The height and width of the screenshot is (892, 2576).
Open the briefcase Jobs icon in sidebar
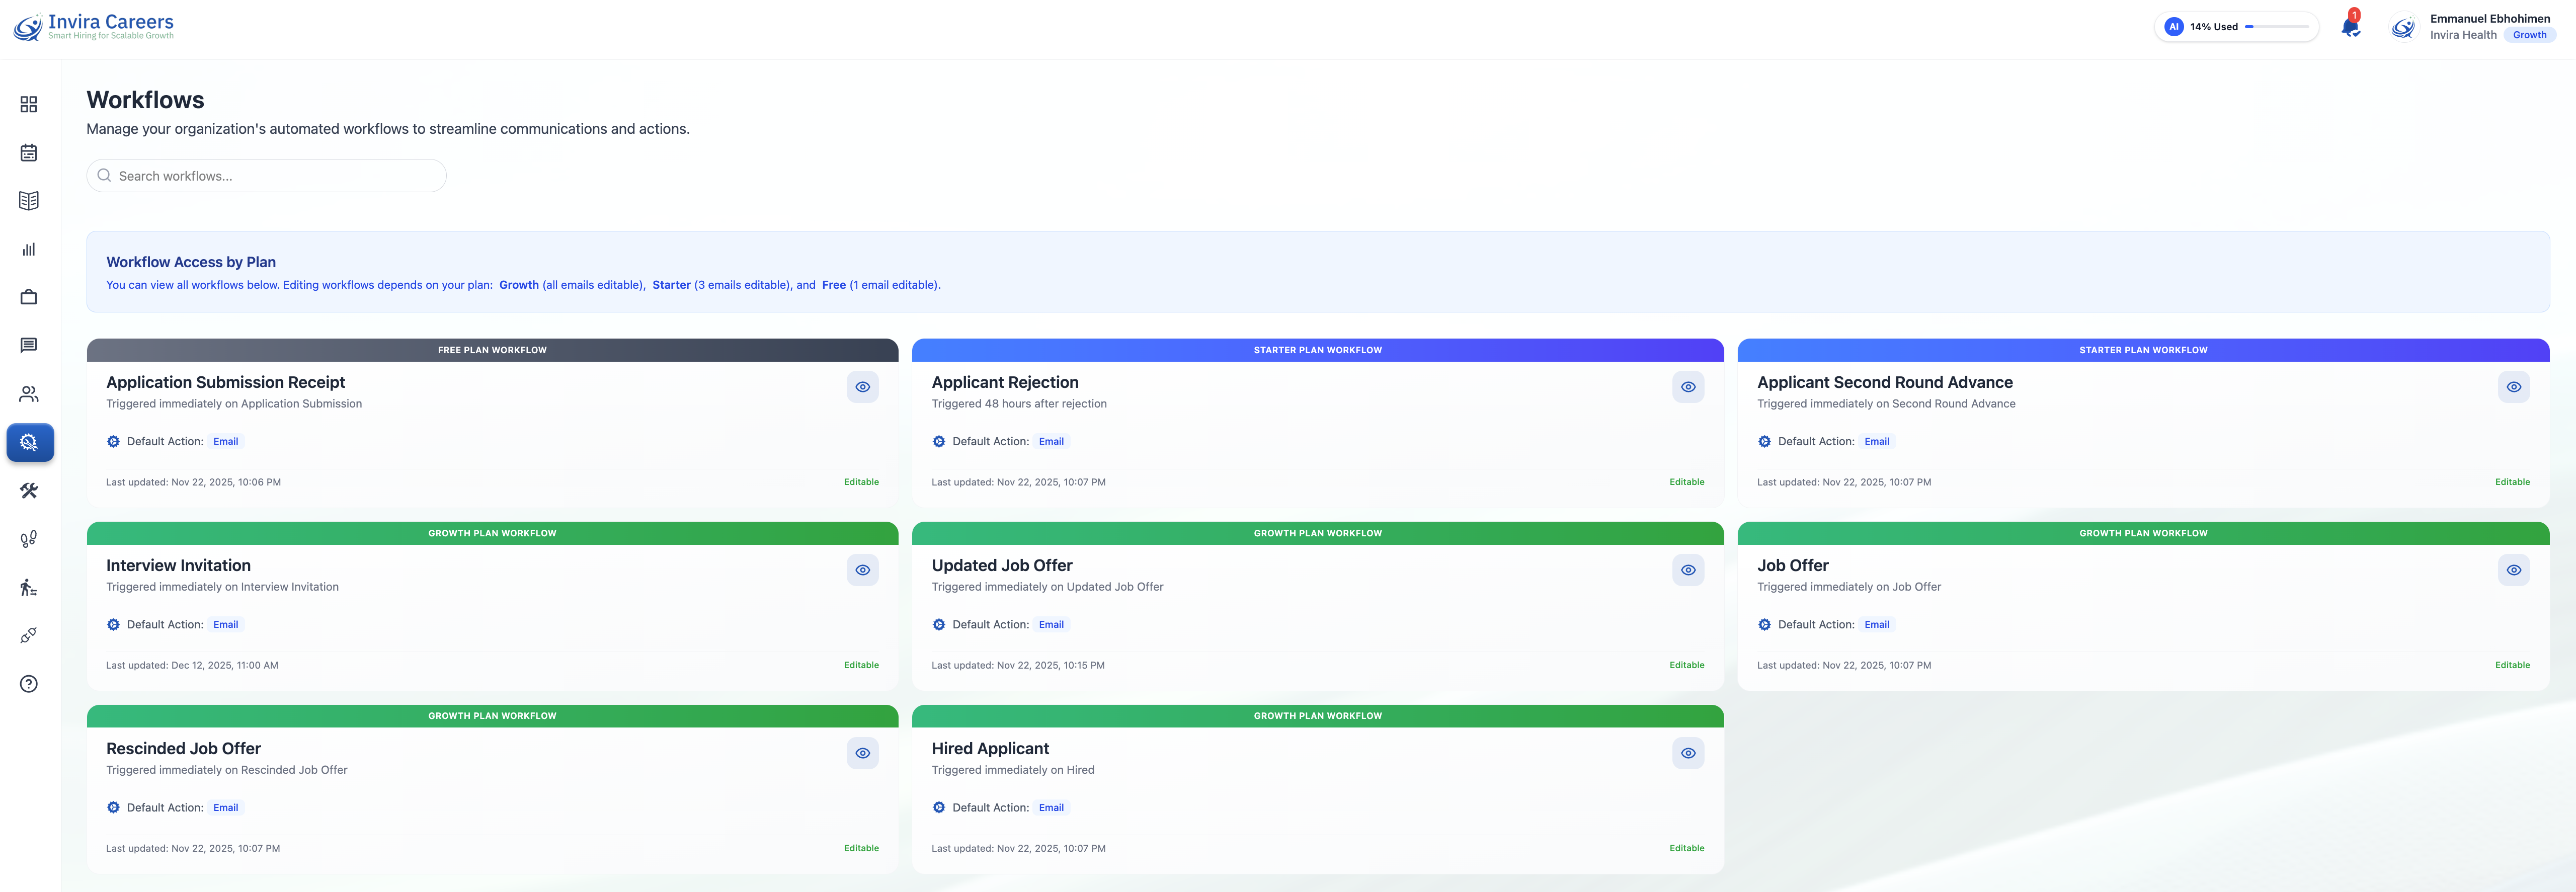[28, 297]
